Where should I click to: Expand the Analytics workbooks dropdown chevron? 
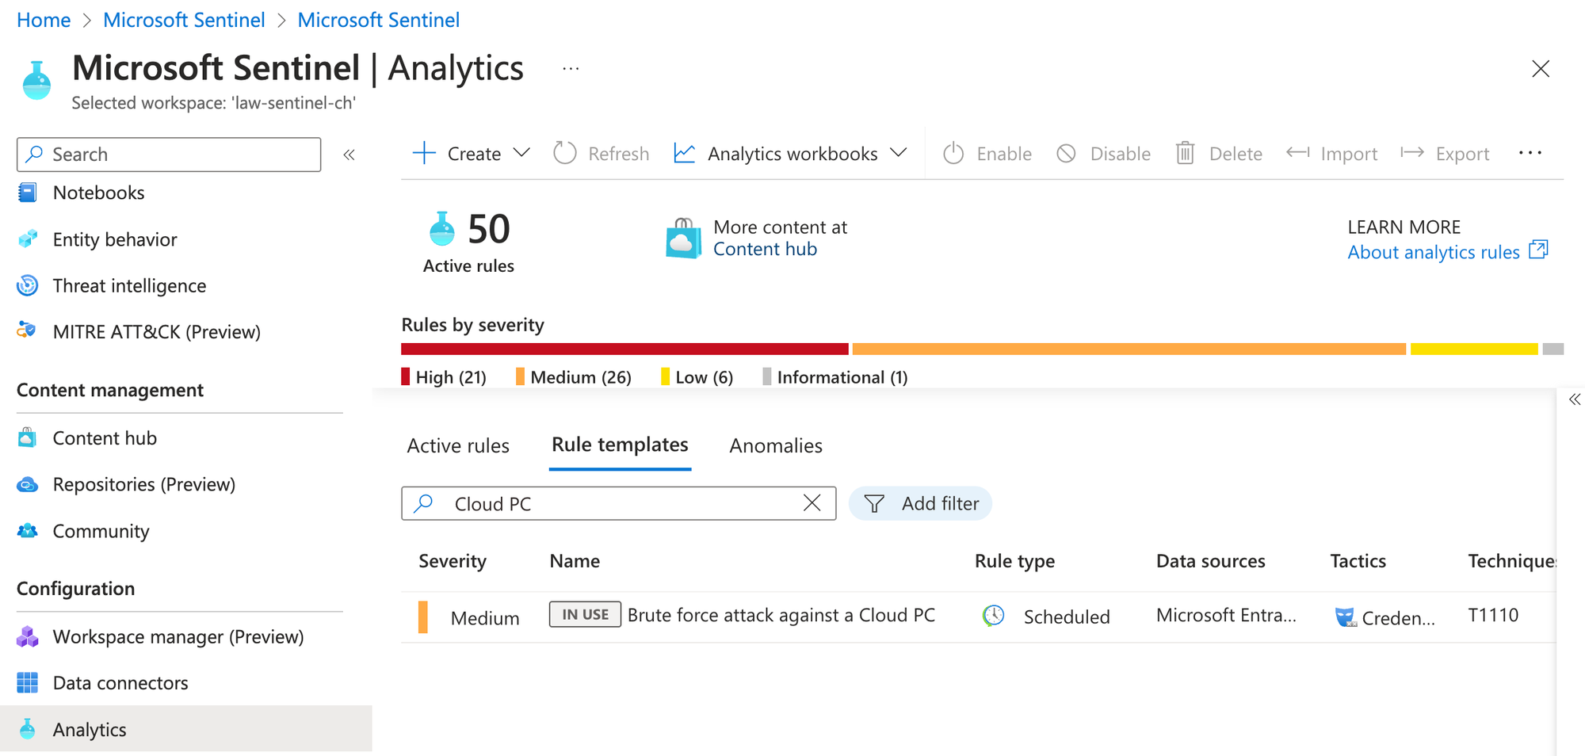click(898, 153)
